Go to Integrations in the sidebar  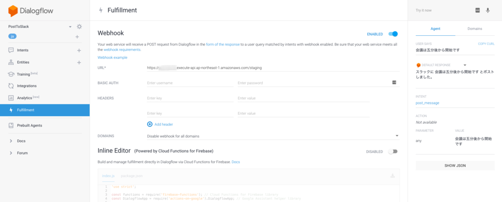[x=26, y=86]
